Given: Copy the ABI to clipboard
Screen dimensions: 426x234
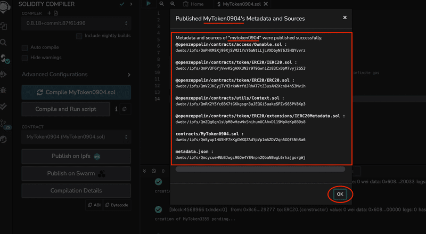Looking at the screenshot, I should point(94,205).
